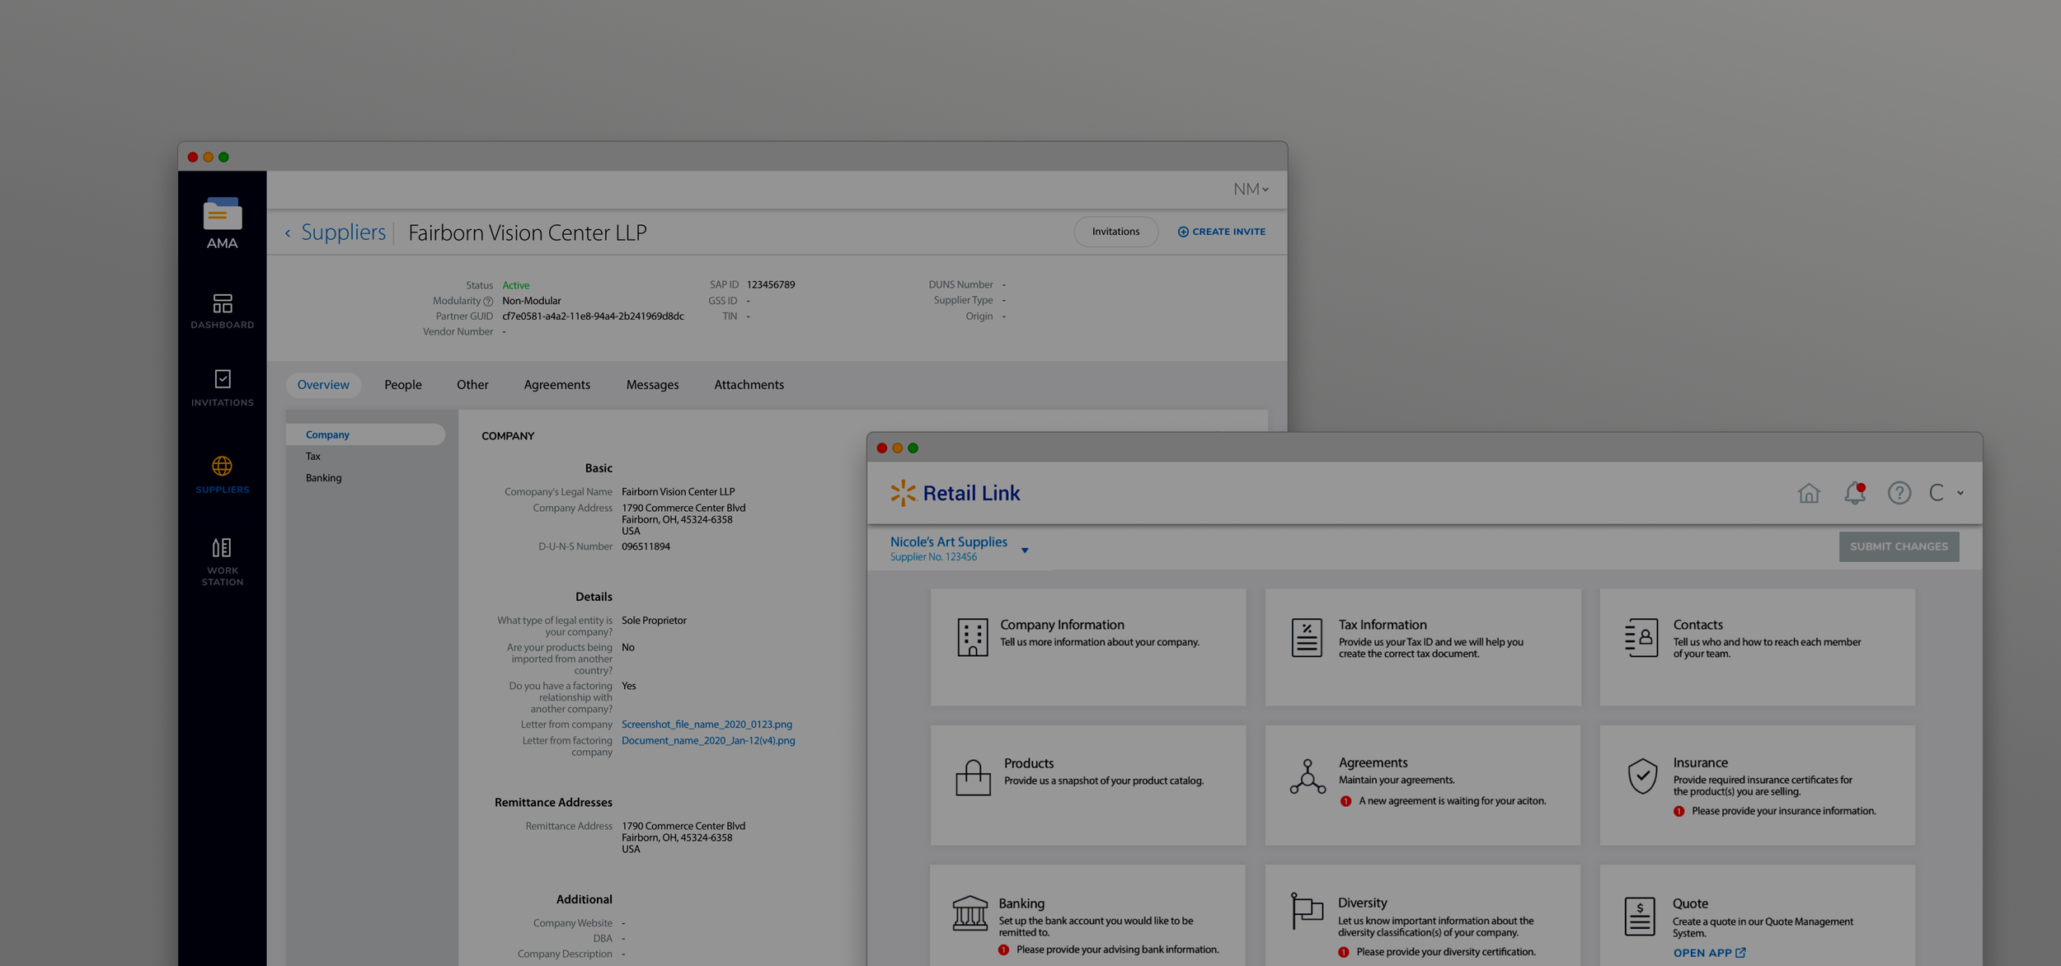Click the Invitations button
2061x966 pixels.
(x=1115, y=232)
